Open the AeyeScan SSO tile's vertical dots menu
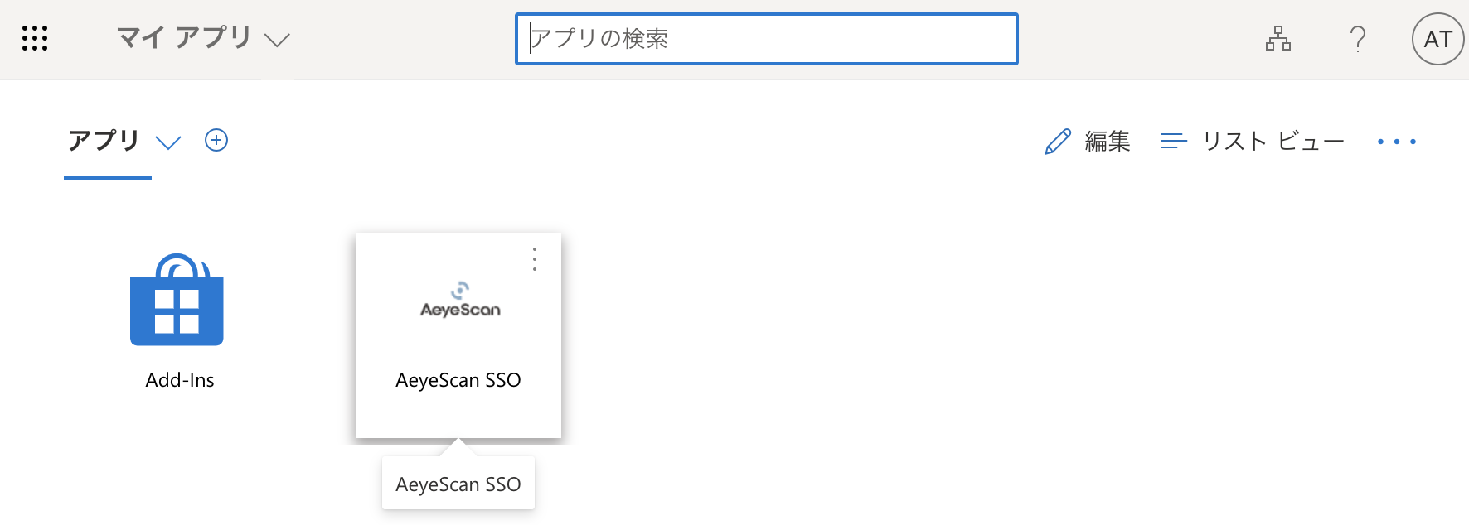 pos(535,259)
